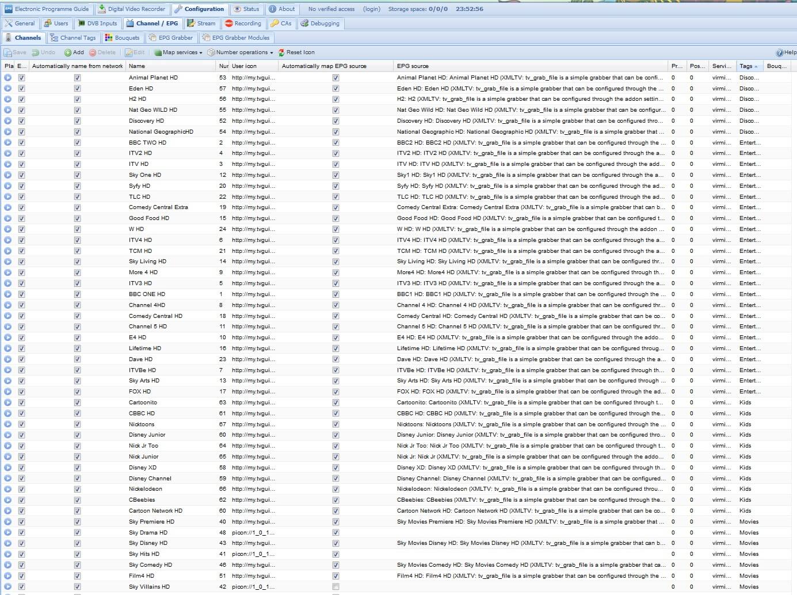Uncheck automatic network naming for Eden HD
Image resolution: width=797 pixels, height=595 pixels.
pos(77,89)
